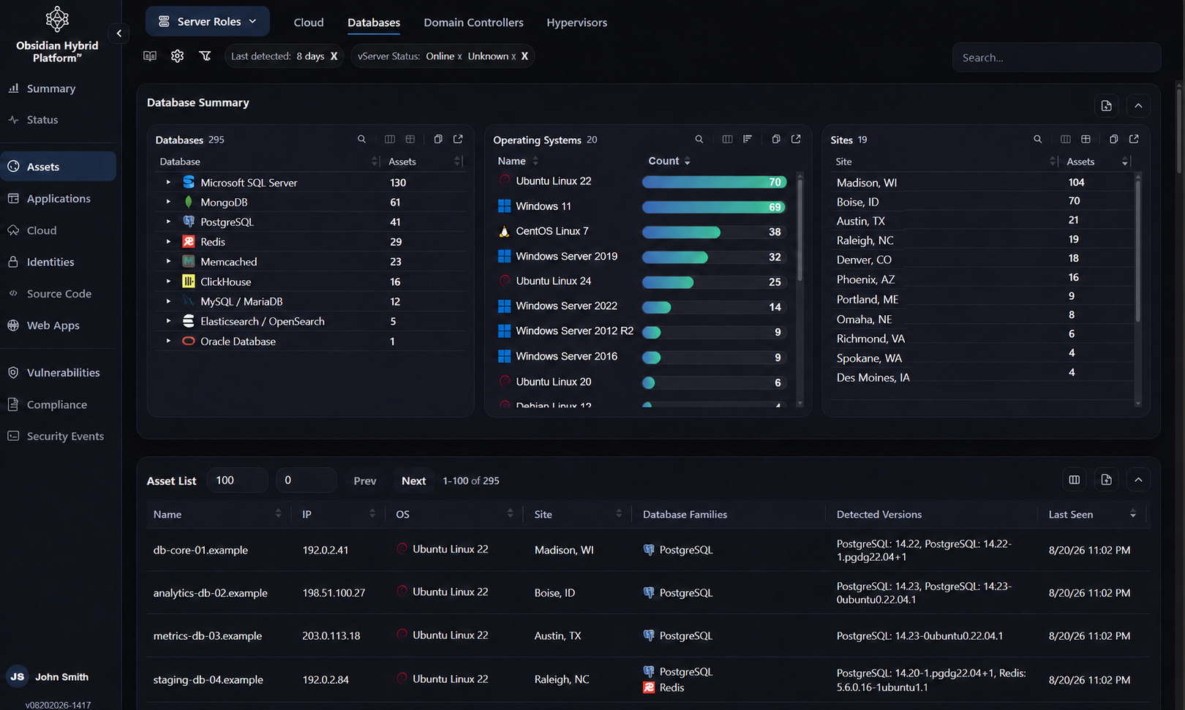Viewport: 1185px width, 710px height.
Task: Open the reading guide book icon
Action: coord(150,56)
